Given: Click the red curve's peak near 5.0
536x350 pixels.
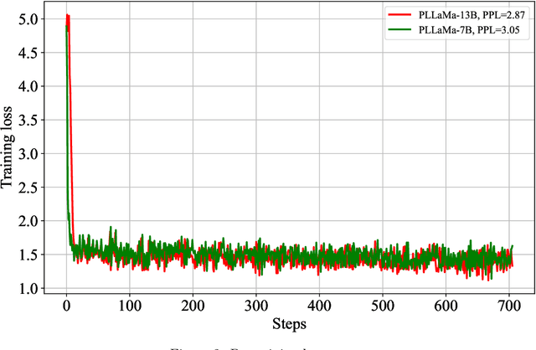Looking at the screenshot, I should click(x=68, y=15).
